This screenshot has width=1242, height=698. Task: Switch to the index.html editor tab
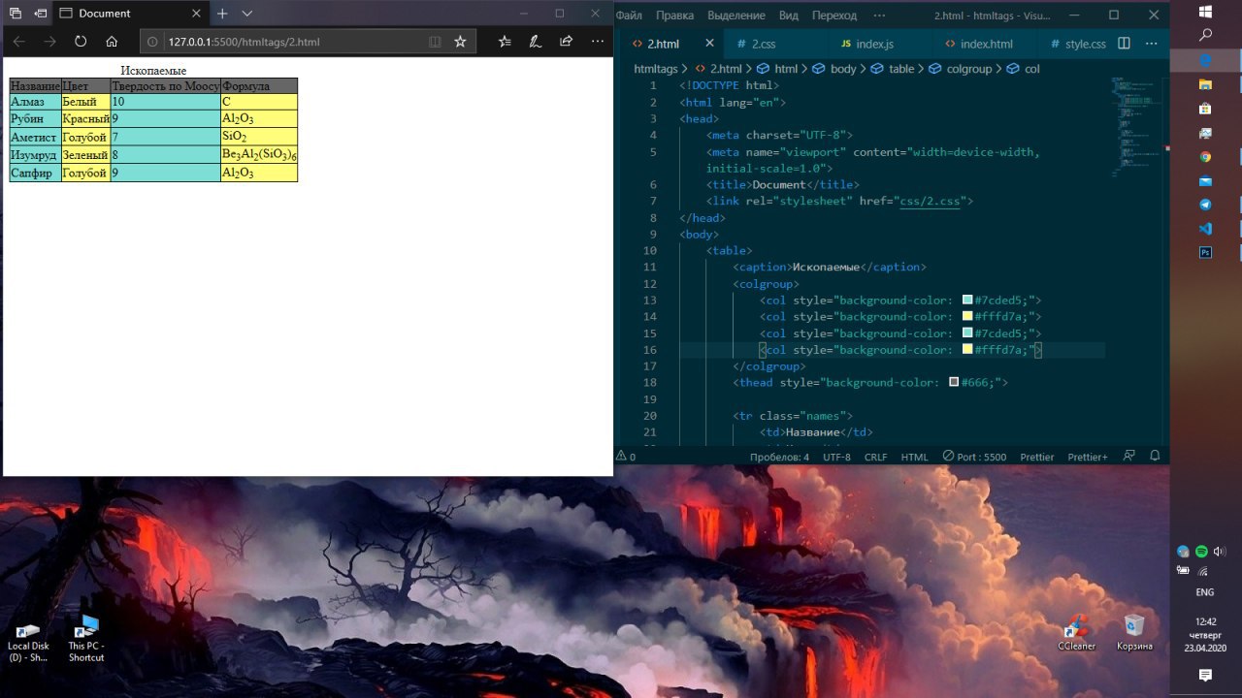(984, 44)
